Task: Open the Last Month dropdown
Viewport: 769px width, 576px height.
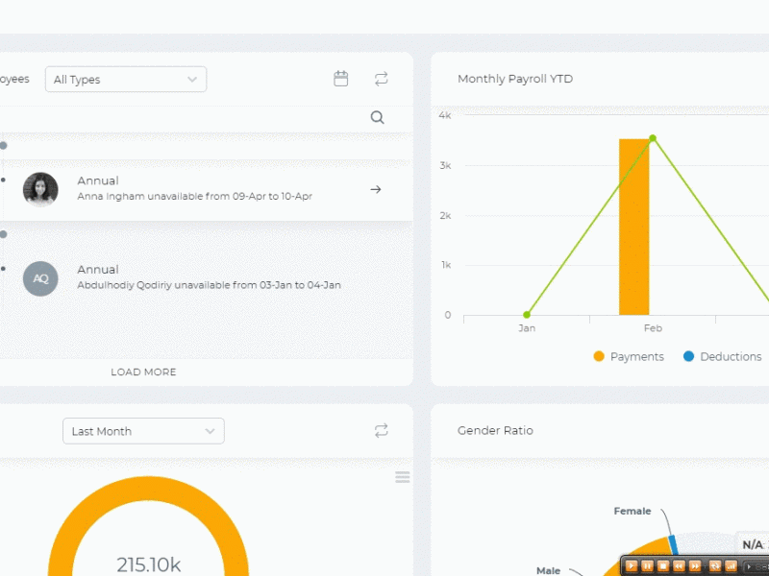Action: point(143,431)
